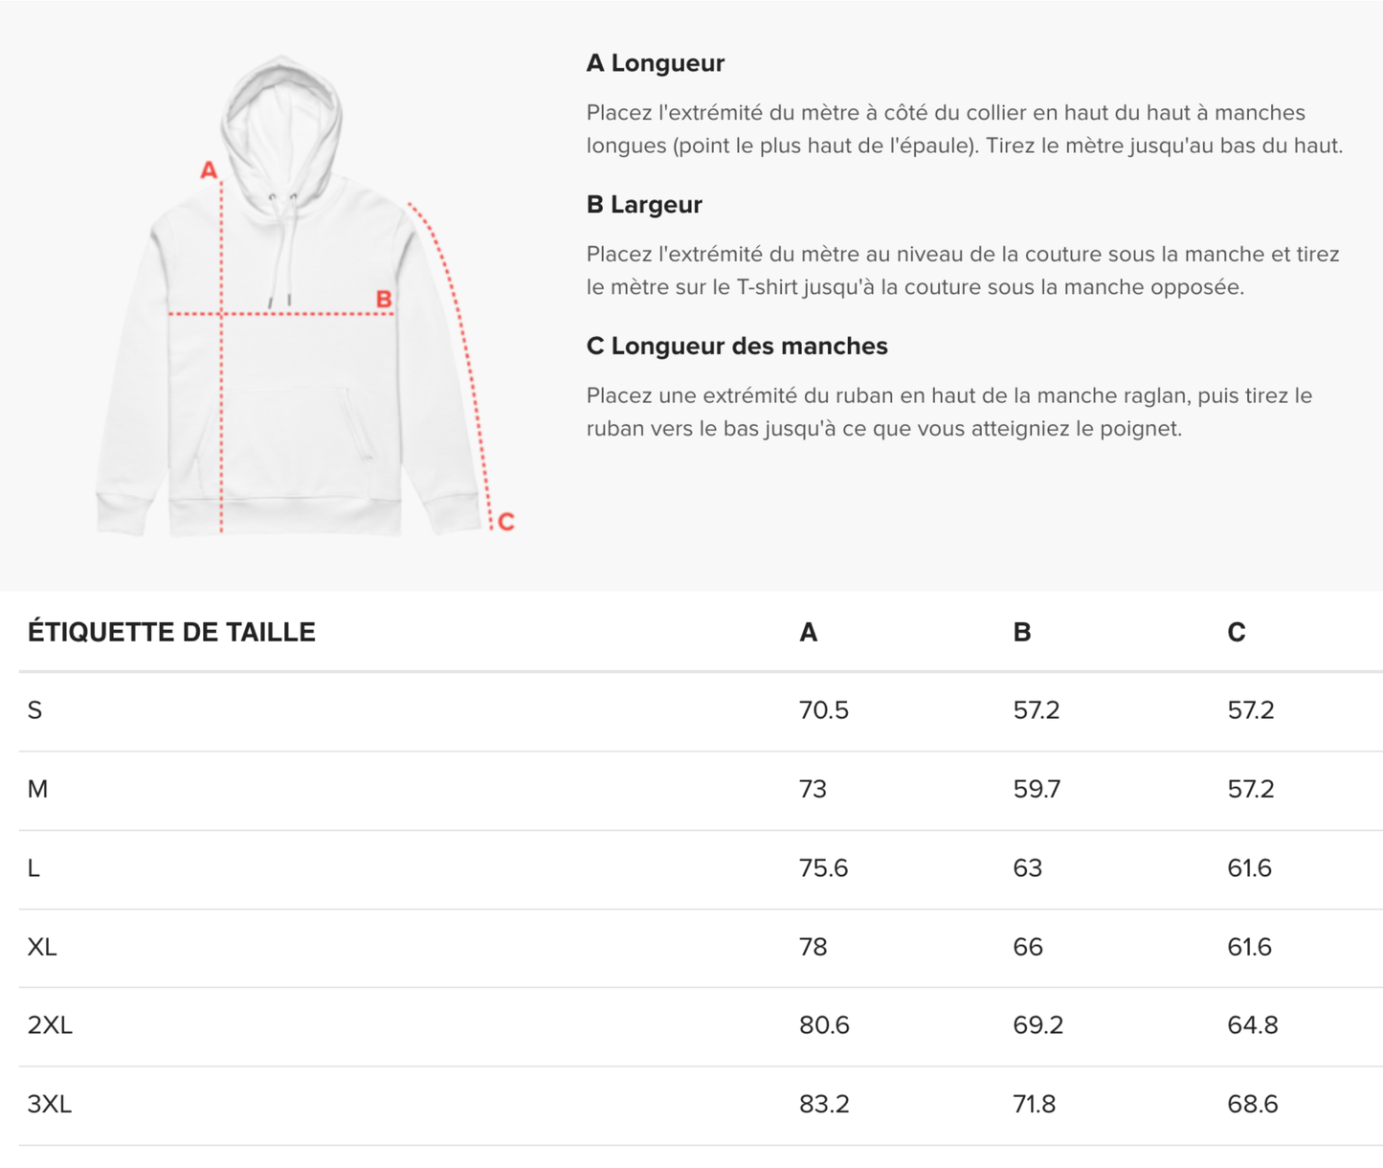1383x1168 pixels.
Task: Select the S size row label
Action: tap(35, 710)
